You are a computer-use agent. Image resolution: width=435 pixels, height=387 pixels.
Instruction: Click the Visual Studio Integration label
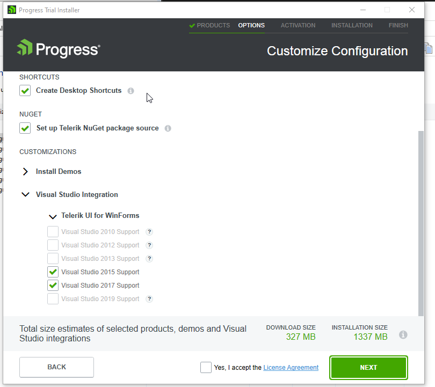(77, 195)
